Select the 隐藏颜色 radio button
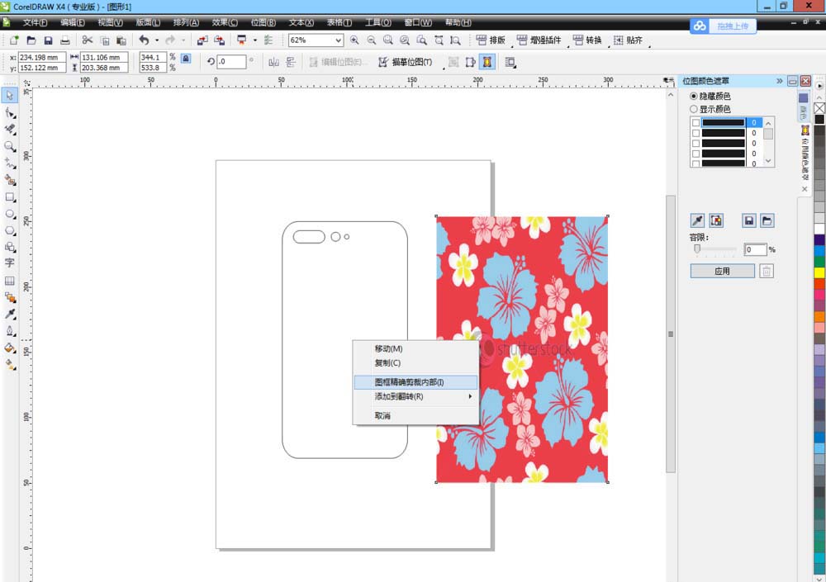This screenshot has width=826, height=582. (694, 97)
